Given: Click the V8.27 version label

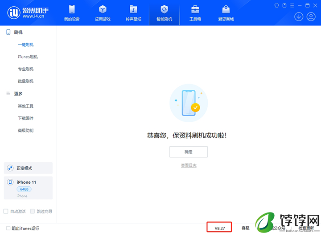Looking at the screenshot, I should pos(220,228).
